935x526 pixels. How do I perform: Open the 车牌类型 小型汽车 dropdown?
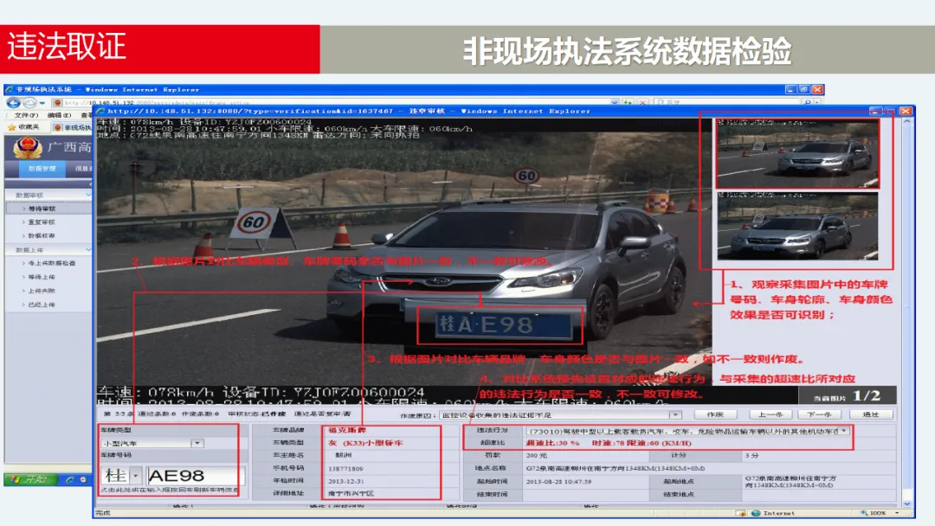[x=197, y=443]
